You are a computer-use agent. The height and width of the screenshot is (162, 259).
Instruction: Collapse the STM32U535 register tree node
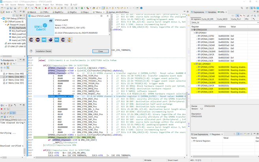[192, 30]
